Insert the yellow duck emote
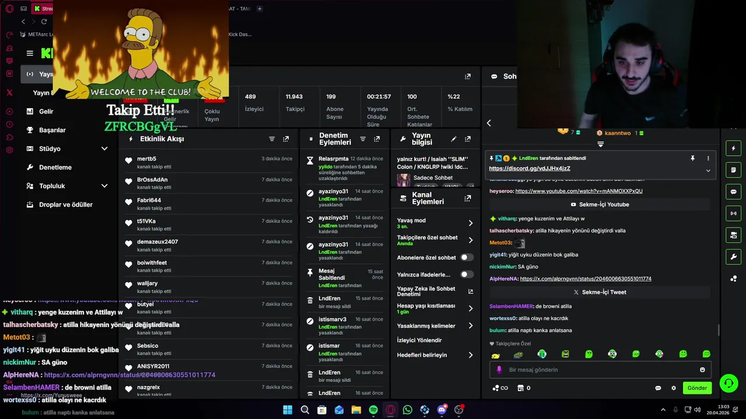This screenshot has height=419, width=746. (495, 355)
